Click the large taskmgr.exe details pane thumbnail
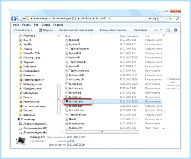Viewport: 191px width, 159px height. pos(21,141)
